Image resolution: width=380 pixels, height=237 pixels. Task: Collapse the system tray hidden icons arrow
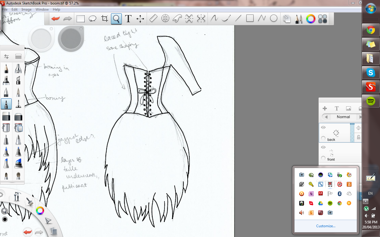(x=366, y=201)
